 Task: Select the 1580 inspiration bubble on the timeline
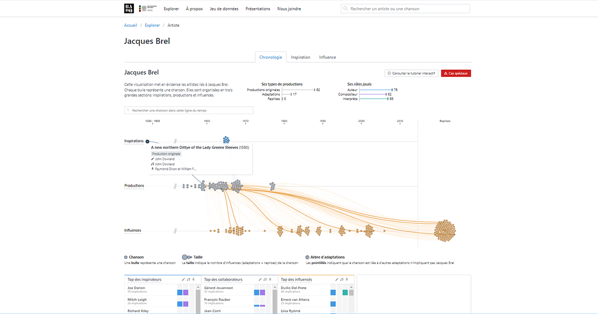(x=148, y=142)
